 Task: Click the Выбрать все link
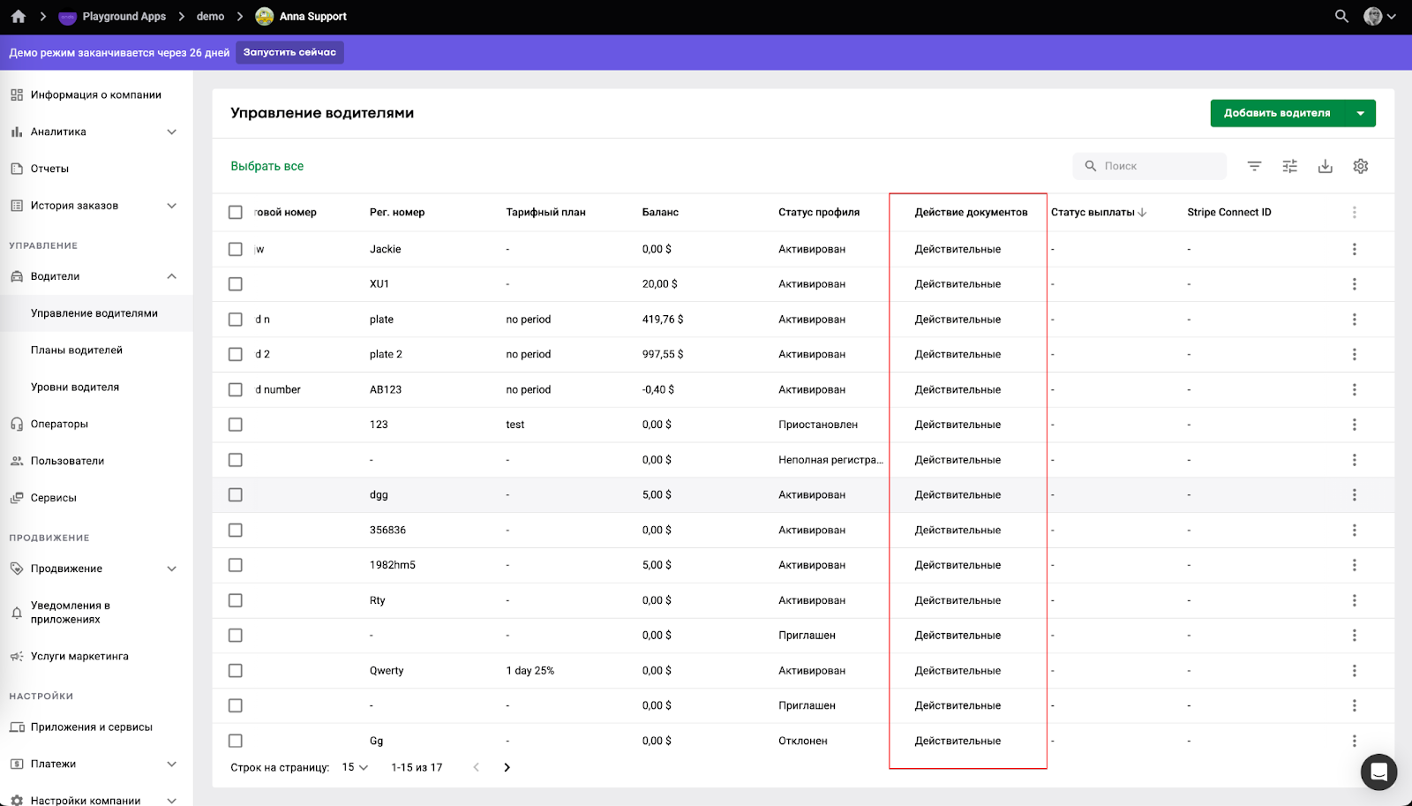click(x=267, y=166)
